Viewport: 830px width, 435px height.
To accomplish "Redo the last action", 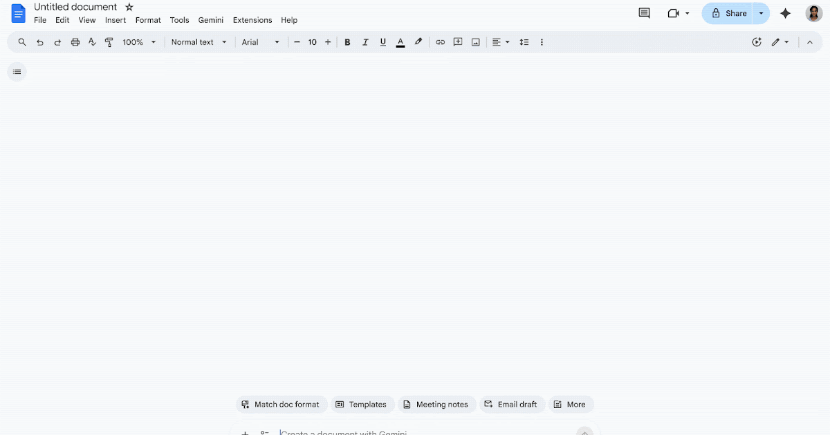I will click(x=57, y=42).
